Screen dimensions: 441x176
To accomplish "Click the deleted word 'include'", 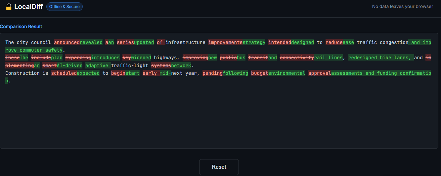I will tap(41, 58).
